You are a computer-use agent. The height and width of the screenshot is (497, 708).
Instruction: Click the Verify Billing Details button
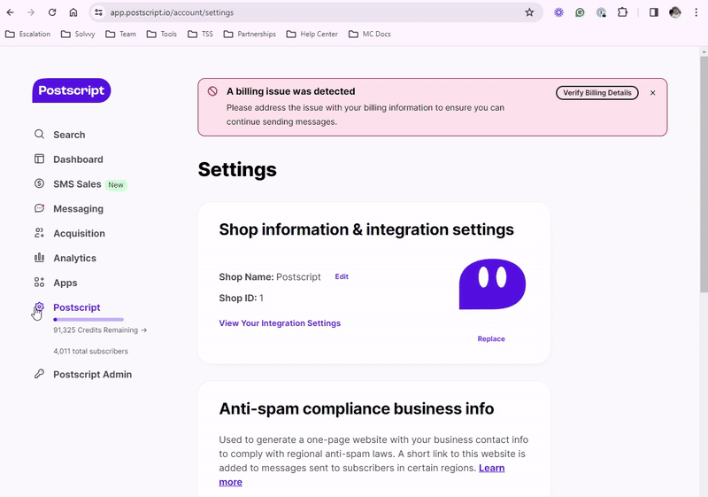tap(596, 93)
